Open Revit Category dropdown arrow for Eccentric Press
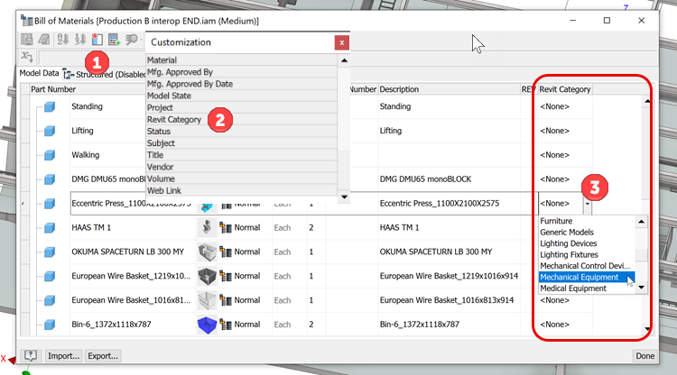 588,204
